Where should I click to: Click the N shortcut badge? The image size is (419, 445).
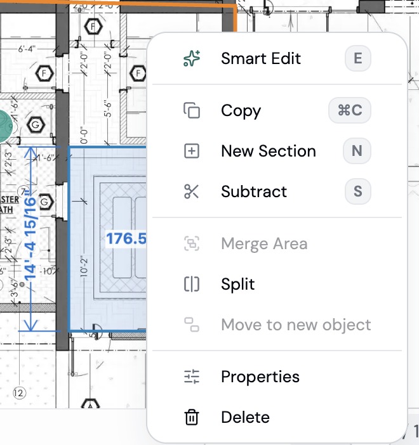point(357,151)
